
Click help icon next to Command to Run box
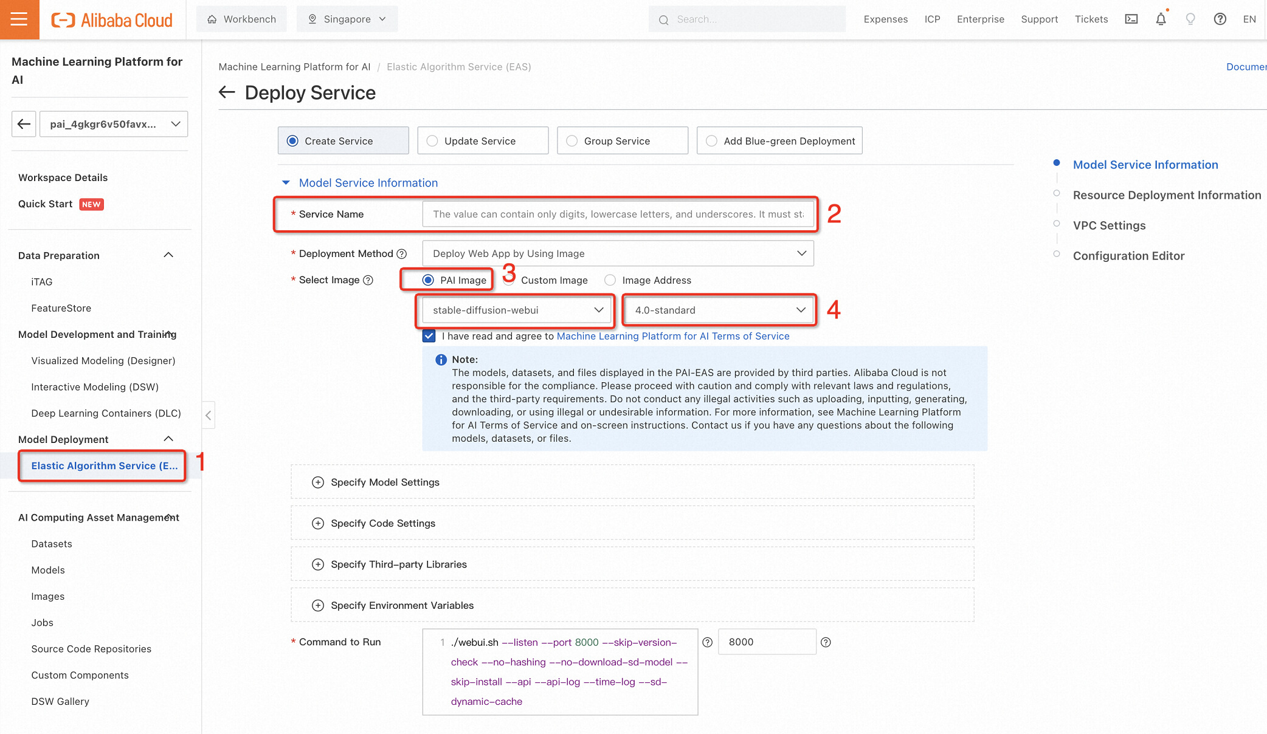click(x=707, y=642)
